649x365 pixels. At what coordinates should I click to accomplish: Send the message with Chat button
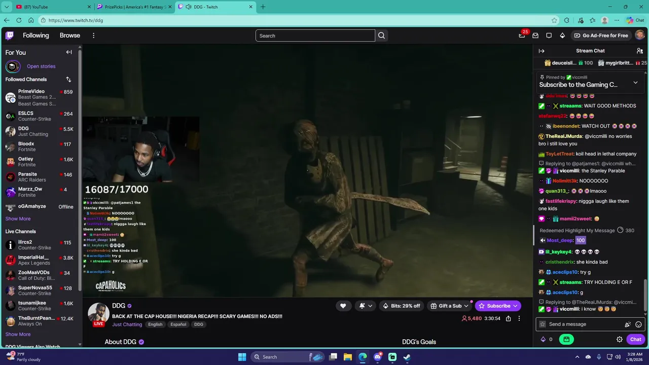click(x=636, y=340)
